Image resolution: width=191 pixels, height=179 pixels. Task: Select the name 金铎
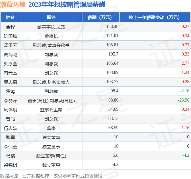click(11, 27)
